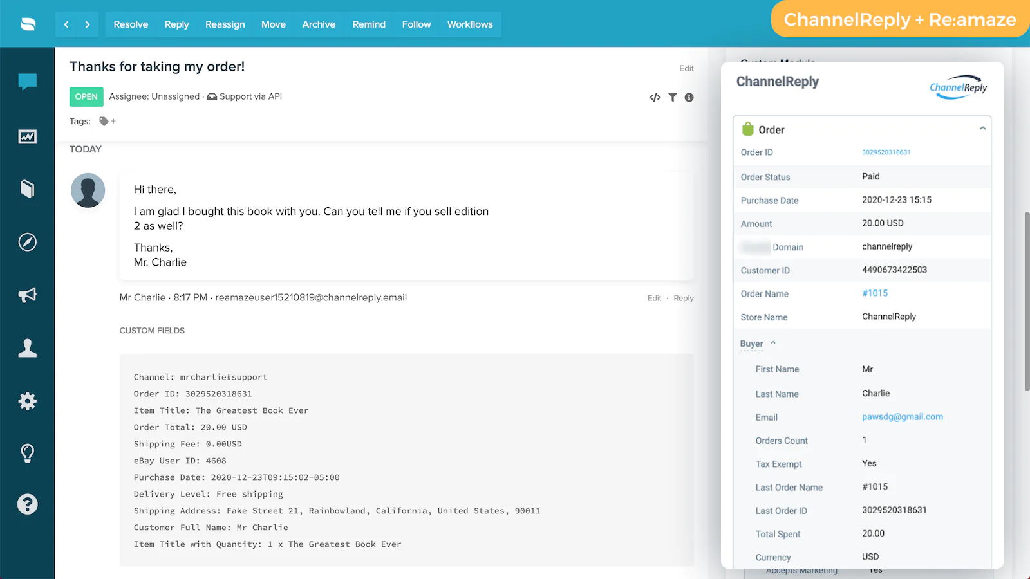Click the code brackets icon in conversation header
The width and height of the screenshot is (1030, 579).
pyautogui.click(x=655, y=98)
